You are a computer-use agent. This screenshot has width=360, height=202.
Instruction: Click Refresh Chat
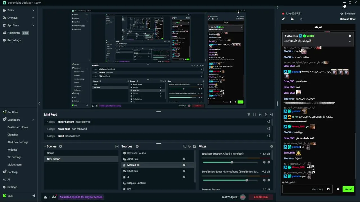348,19
